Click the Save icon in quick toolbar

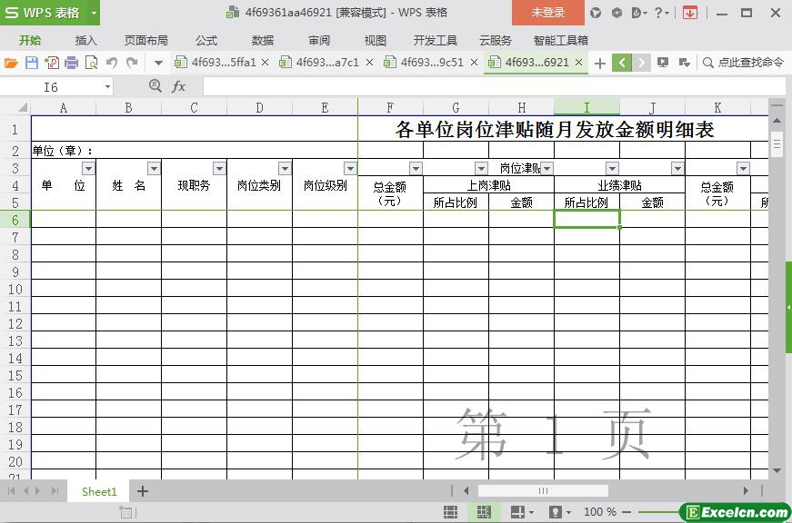click(x=32, y=63)
